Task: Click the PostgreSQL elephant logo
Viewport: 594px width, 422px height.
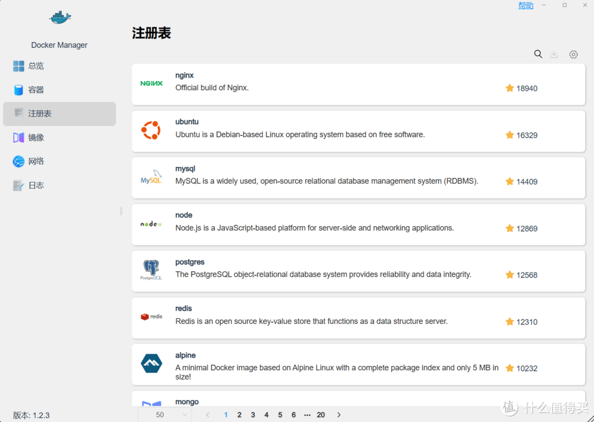Action: [151, 270]
